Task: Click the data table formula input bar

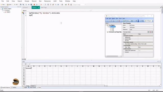Action: tap(95, 64)
